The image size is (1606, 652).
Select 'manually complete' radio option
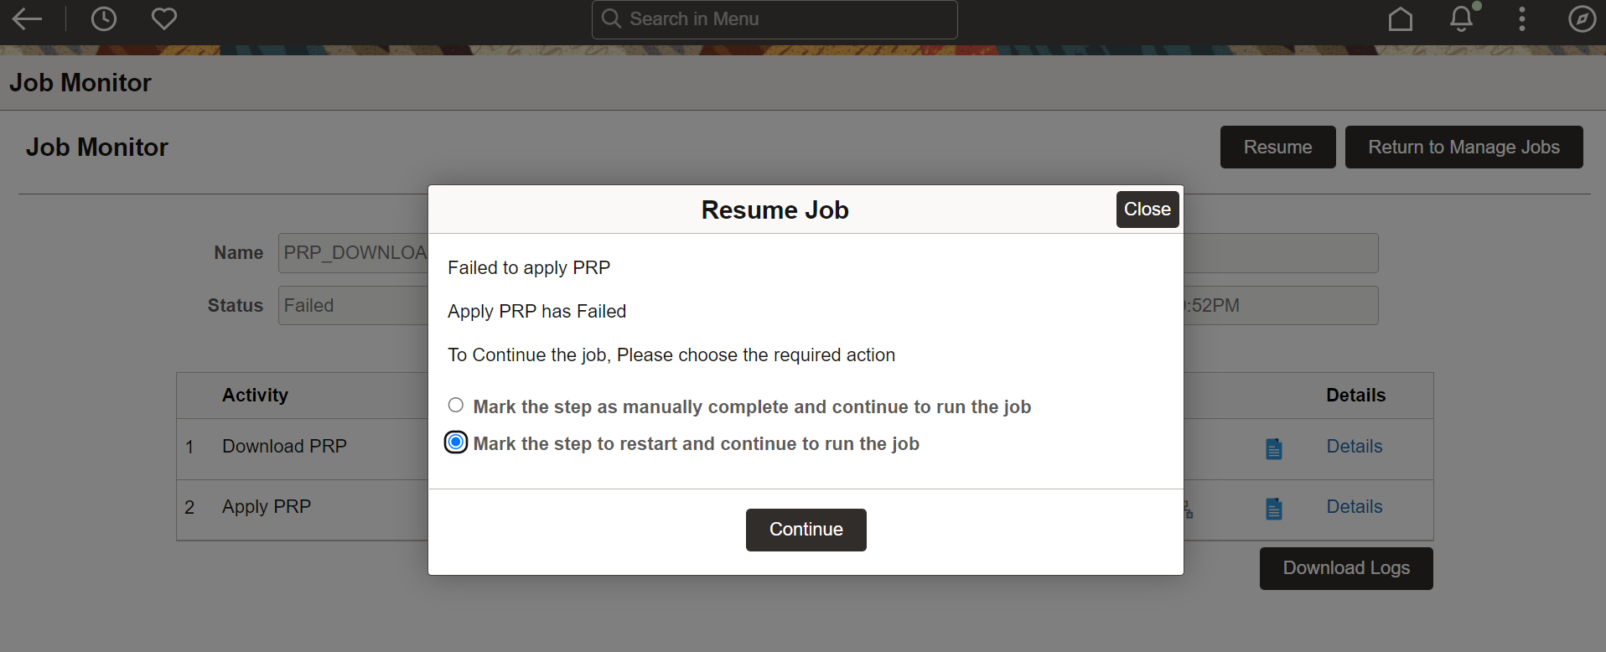(x=456, y=406)
